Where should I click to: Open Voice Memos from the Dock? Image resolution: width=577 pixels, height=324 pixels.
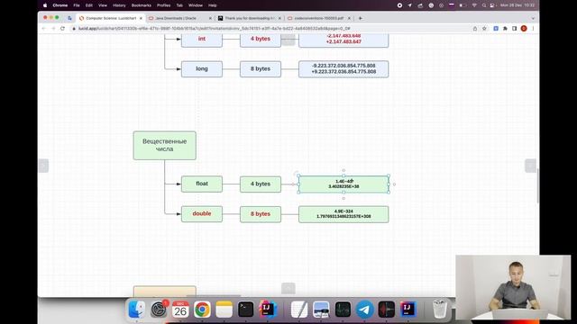point(387,310)
